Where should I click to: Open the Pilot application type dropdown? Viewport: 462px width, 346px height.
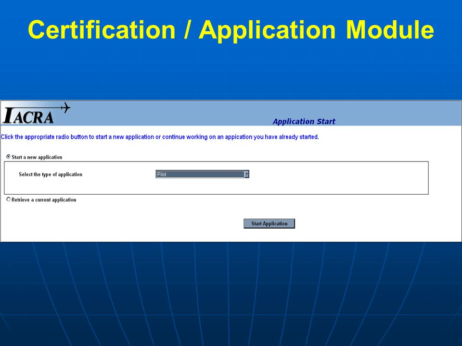click(203, 174)
